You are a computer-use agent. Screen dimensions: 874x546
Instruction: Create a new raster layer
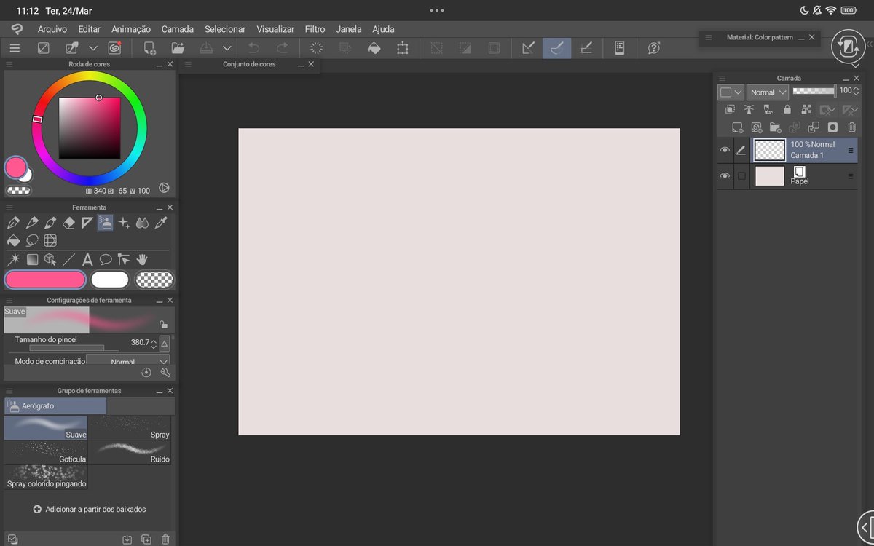[x=737, y=127]
